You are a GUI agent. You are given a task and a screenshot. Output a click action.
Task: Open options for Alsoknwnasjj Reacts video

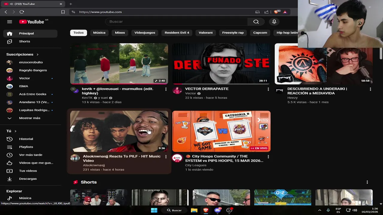pos(166,156)
